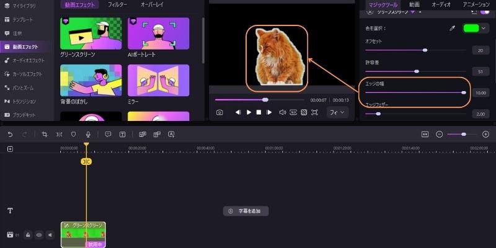Switch to the オーディオ properties tab
This screenshot has height=248, width=496.
click(441, 5)
